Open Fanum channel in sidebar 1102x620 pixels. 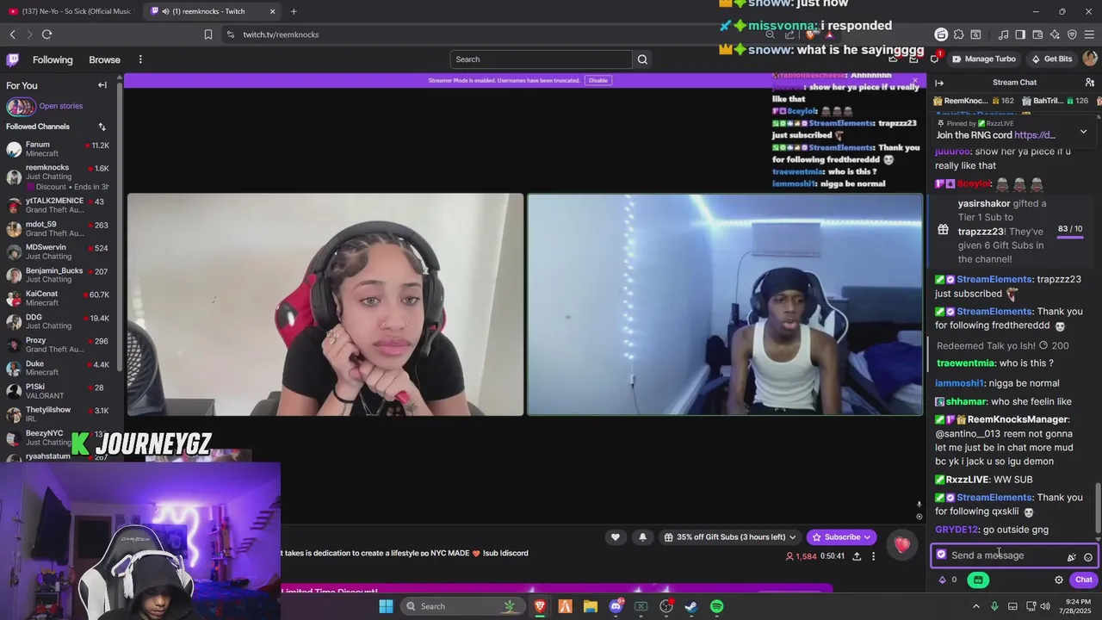(59, 149)
